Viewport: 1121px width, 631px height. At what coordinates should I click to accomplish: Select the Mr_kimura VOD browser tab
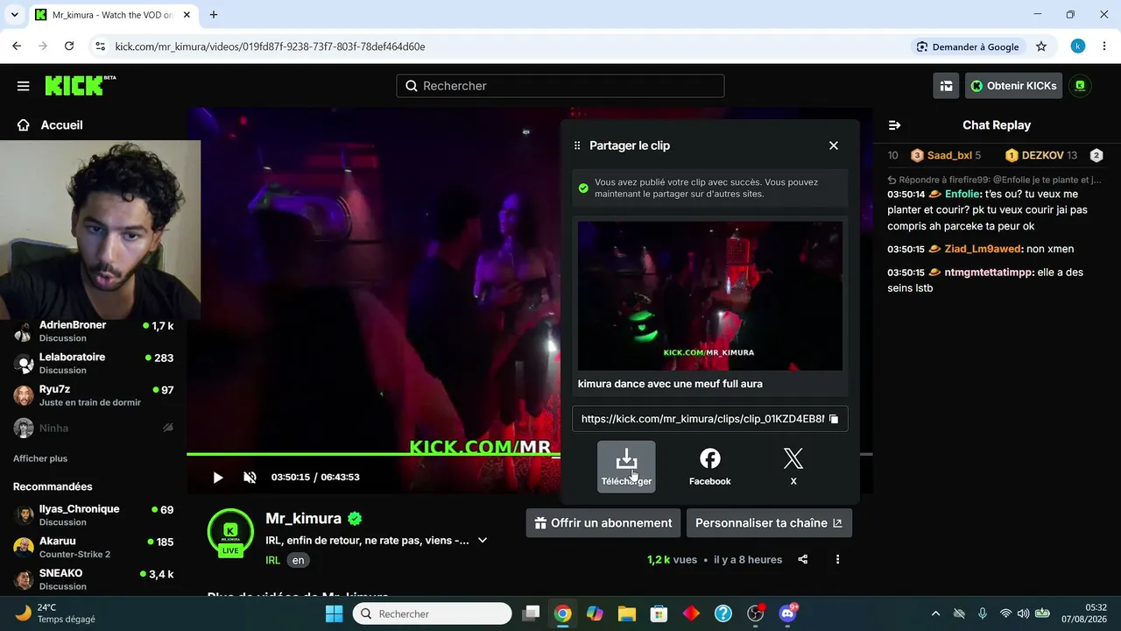(111, 15)
